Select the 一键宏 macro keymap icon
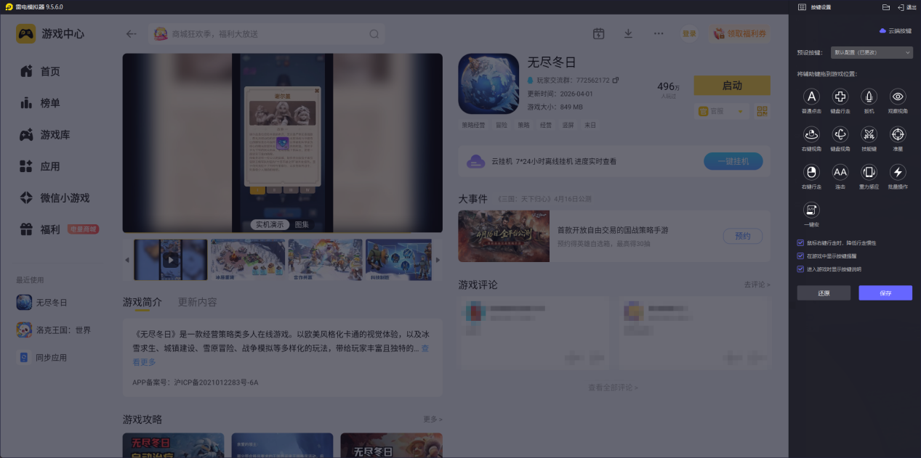Image resolution: width=921 pixels, height=458 pixels. (x=811, y=210)
